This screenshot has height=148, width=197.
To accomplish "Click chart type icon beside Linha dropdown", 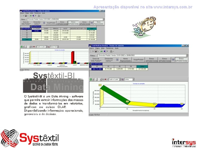I will [123, 79].
